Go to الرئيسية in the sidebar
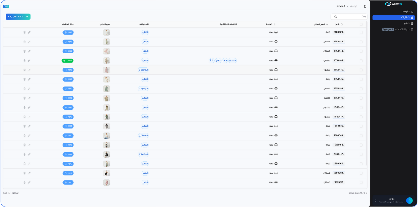 pyautogui.click(x=406, y=12)
